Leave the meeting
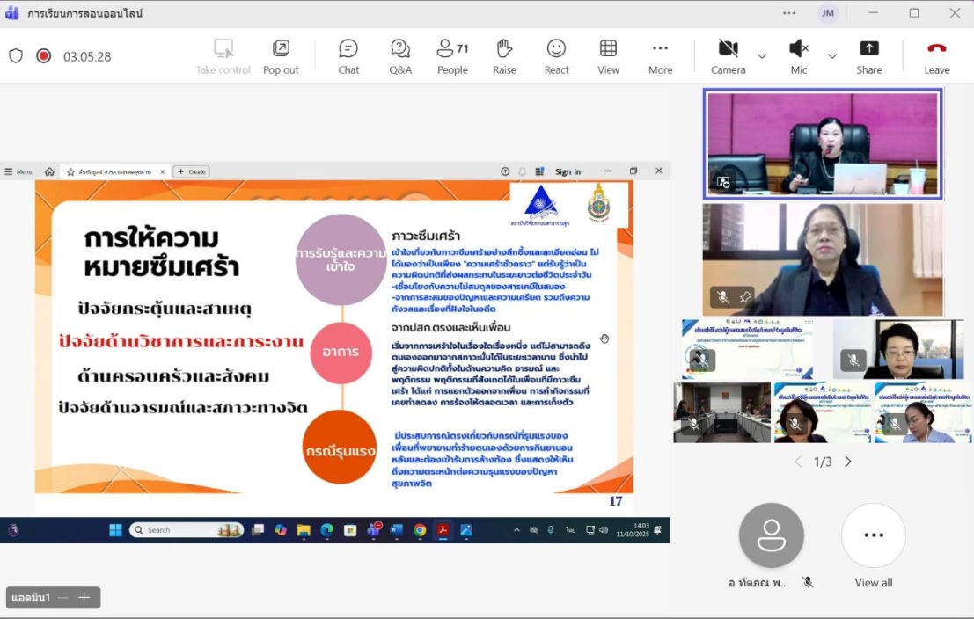The width and height of the screenshot is (974, 619). pos(936,56)
